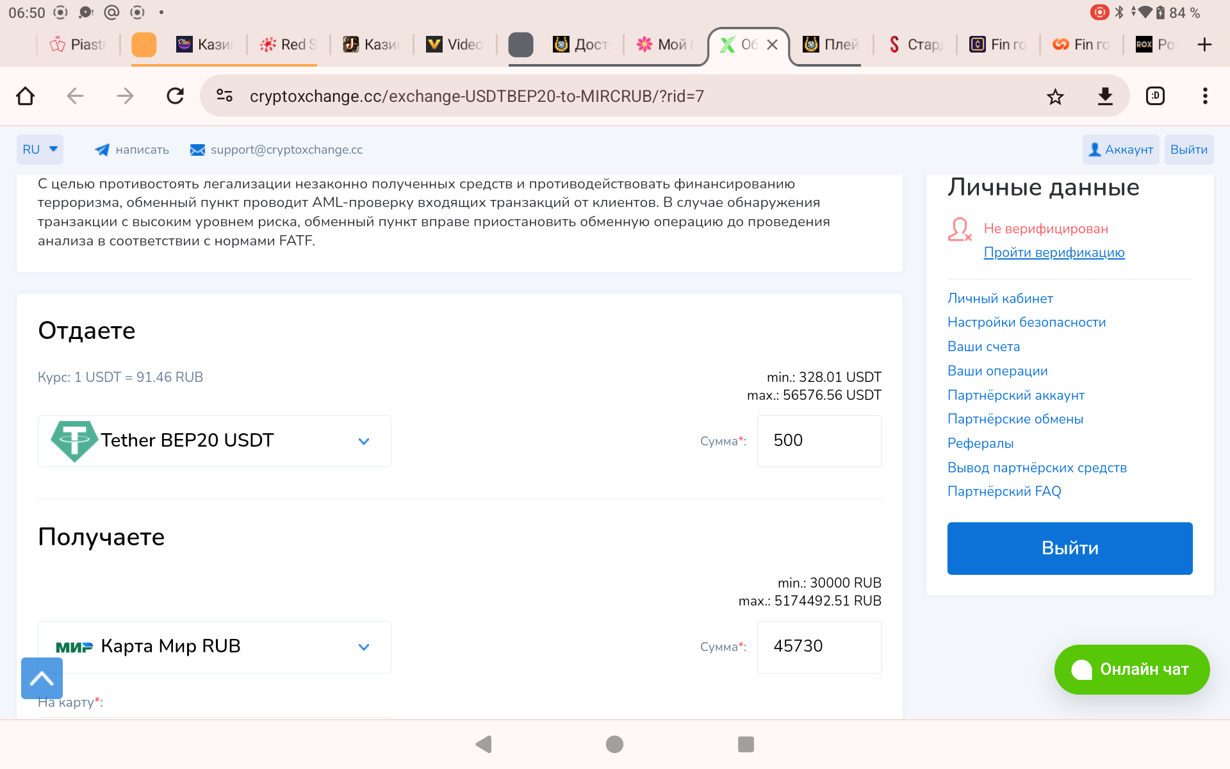
Task: Open Карта Мир RUB currency dropdown
Action: pos(214,647)
